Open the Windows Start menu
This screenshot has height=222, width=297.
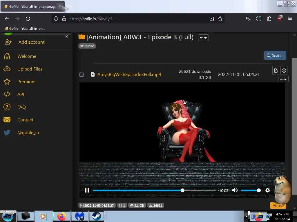tap(8, 216)
